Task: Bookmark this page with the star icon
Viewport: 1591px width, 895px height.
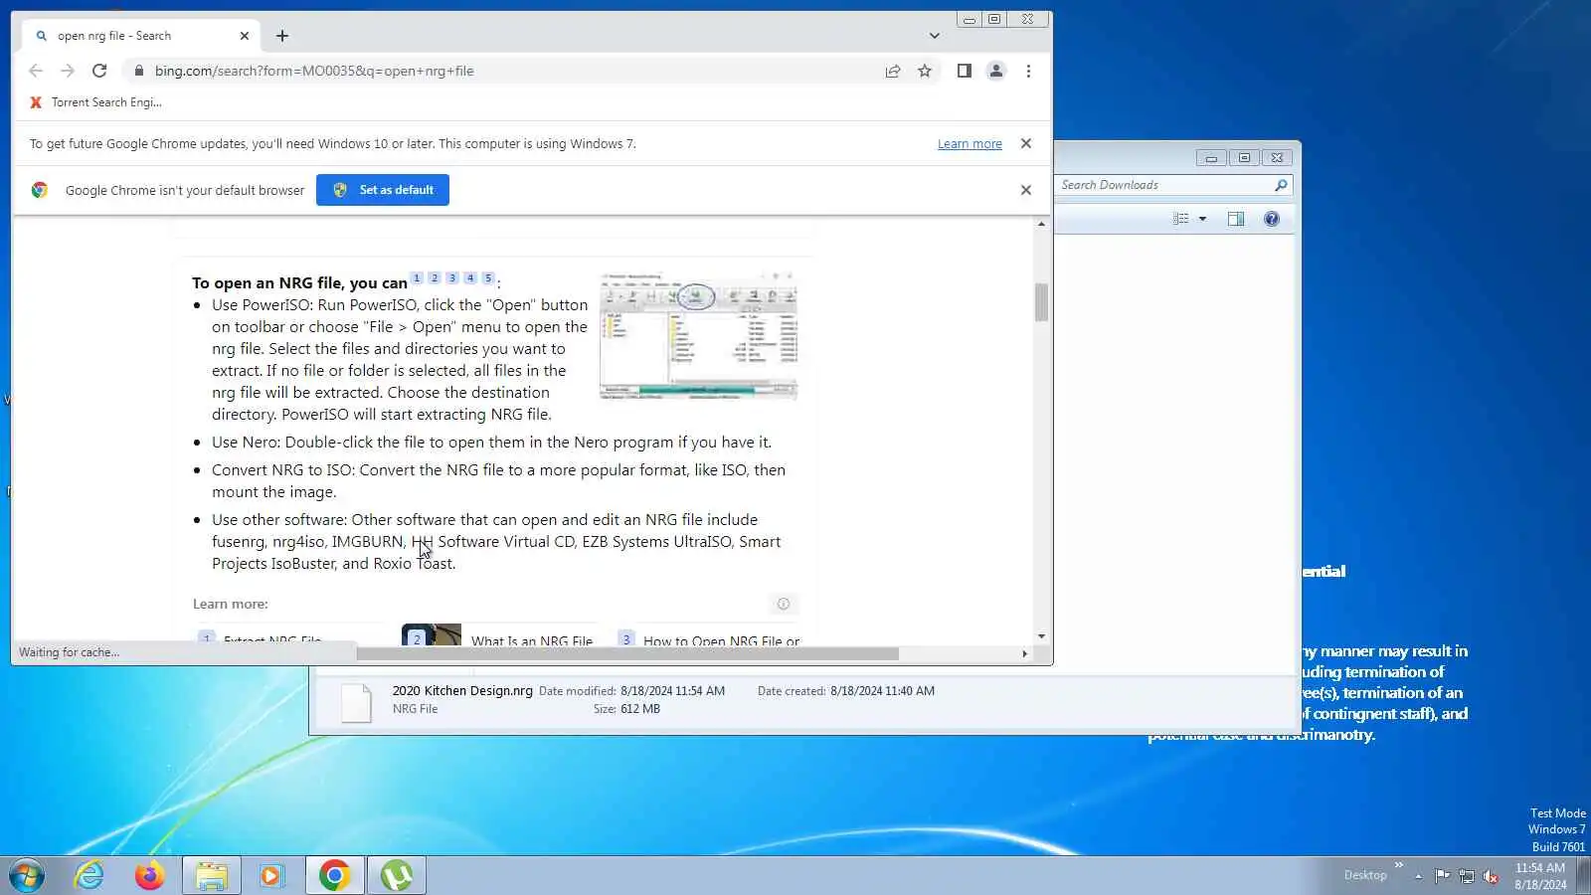Action: [925, 71]
